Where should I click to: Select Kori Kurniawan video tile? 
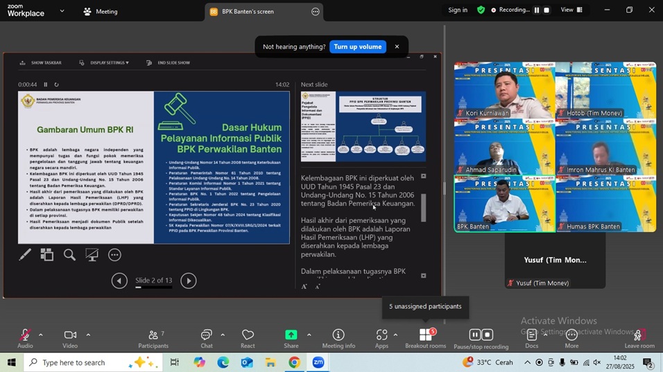point(504,90)
